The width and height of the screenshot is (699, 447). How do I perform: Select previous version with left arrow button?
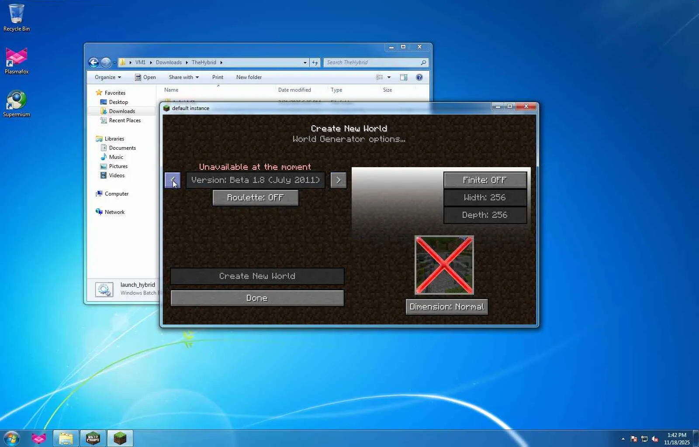point(173,180)
